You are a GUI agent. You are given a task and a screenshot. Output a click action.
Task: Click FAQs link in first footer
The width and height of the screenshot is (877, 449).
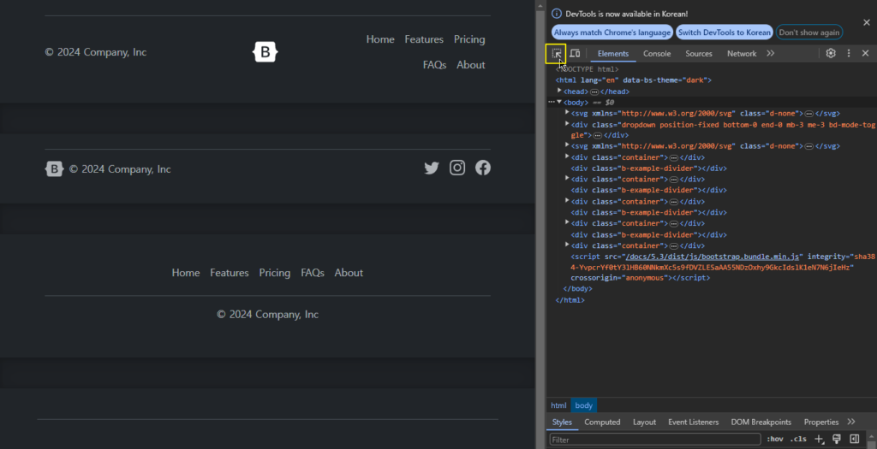(434, 65)
